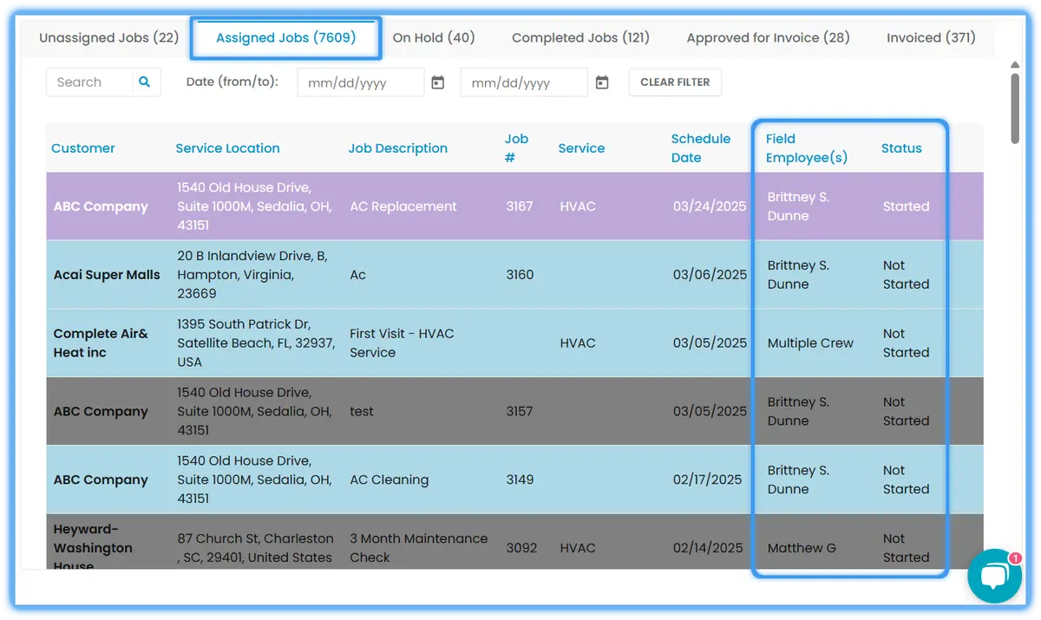Image resolution: width=1041 pixels, height=620 pixels.
Task: Click job number 3092
Action: (521, 548)
